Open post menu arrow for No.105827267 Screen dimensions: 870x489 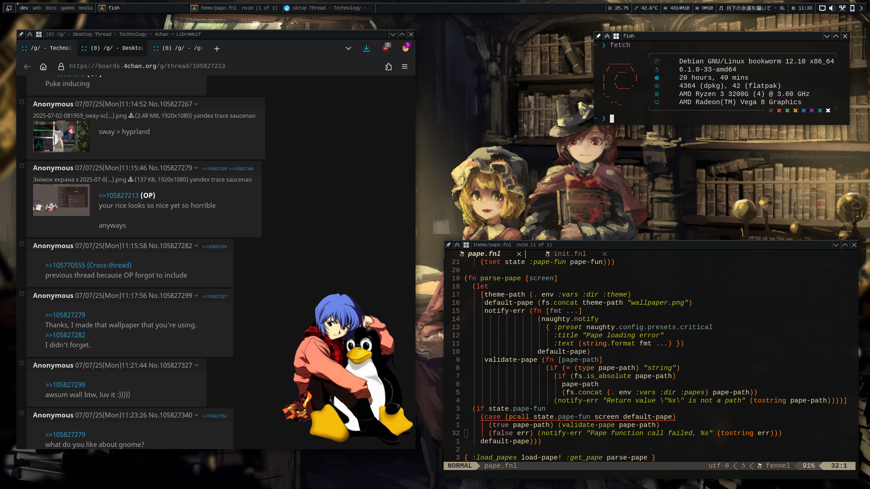click(196, 104)
